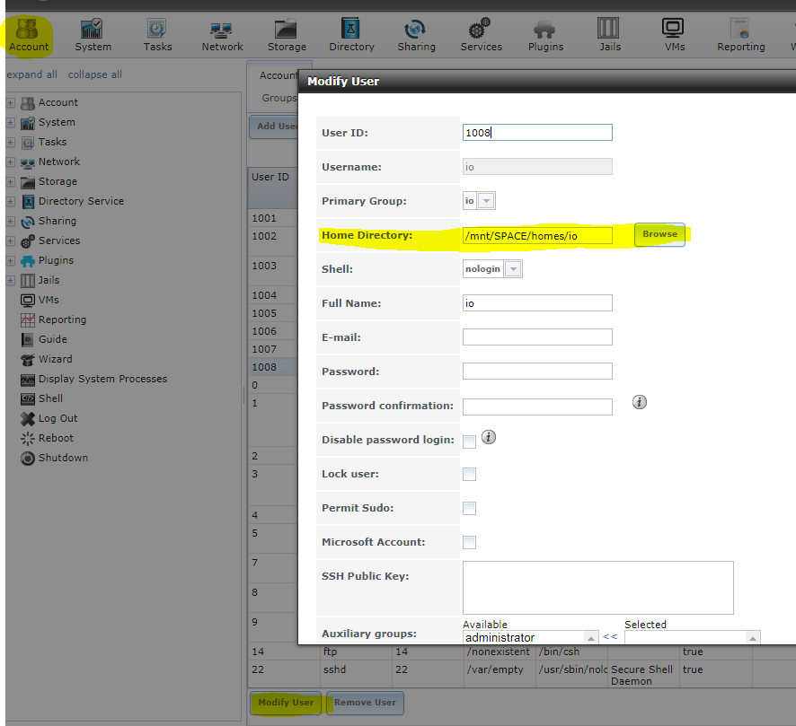Click the collapse all link
This screenshot has width=796, height=726.
(x=95, y=74)
